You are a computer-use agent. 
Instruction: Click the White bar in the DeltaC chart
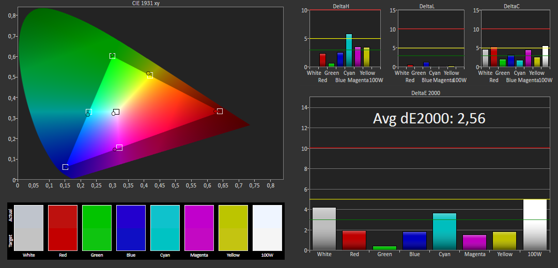485,58
